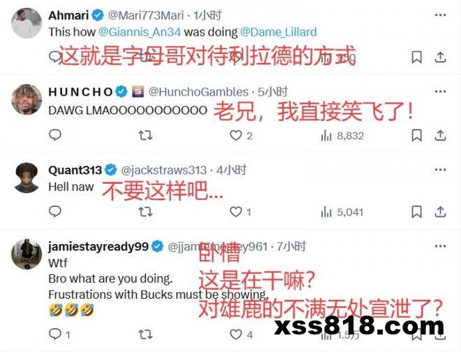This screenshot has height=352, width=461.
Task: Open the @Giannis_An34 mention link
Action: [140, 31]
